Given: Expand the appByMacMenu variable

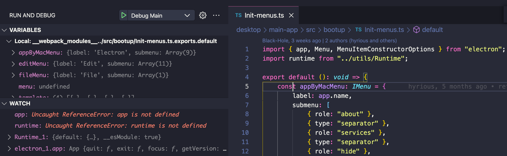Looking at the screenshot, I should [13, 53].
